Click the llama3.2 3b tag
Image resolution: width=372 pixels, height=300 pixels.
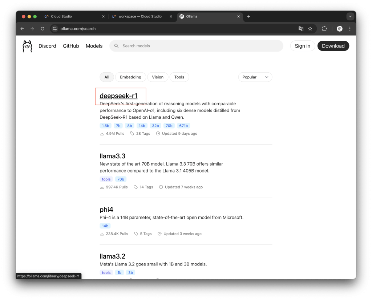(x=130, y=273)
